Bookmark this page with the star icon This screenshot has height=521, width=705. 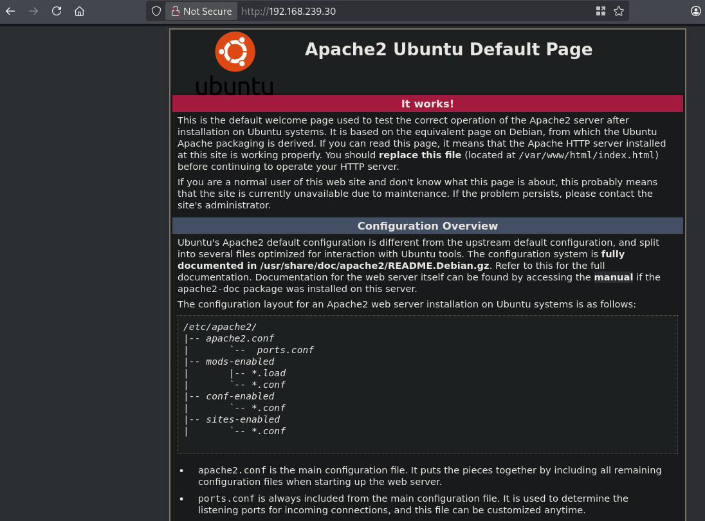[x=619, y=11]
